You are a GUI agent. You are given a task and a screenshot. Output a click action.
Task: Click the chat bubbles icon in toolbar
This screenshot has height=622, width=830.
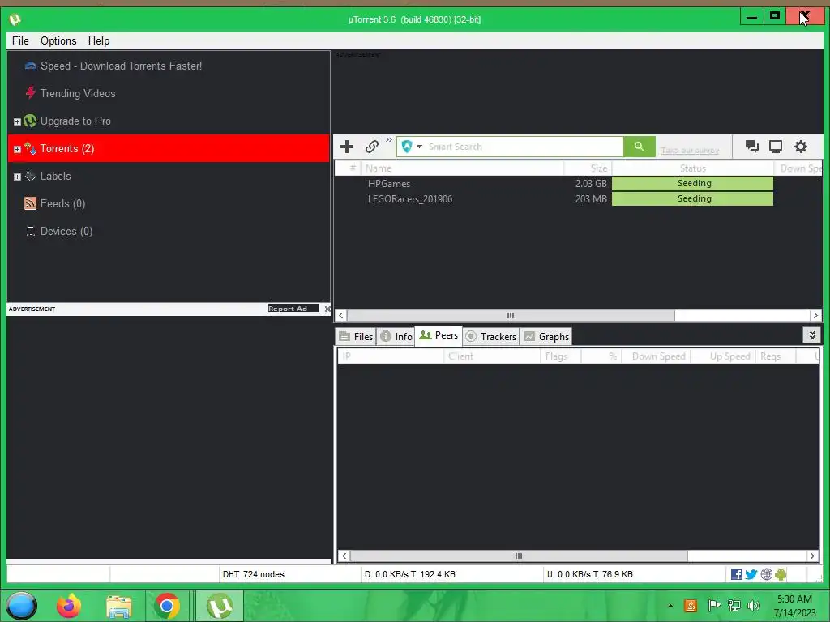click(751, 147)
